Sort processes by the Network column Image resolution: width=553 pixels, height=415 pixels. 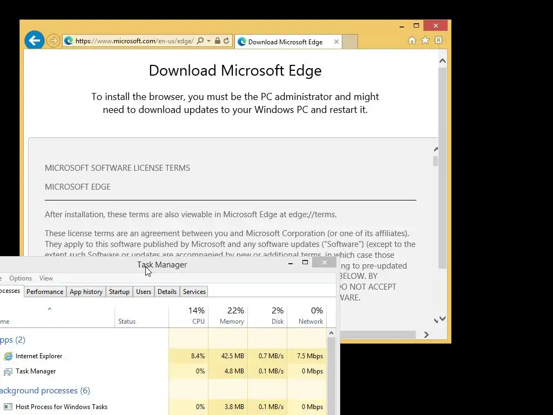(x=307, y=316)
